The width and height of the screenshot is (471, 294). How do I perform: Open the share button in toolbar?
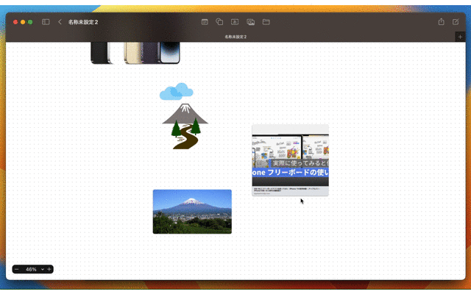(441, 21)
